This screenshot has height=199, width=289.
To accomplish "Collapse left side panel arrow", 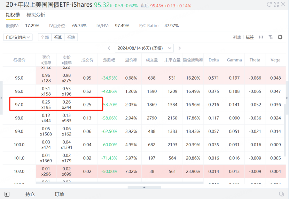I will pos(1,98).
